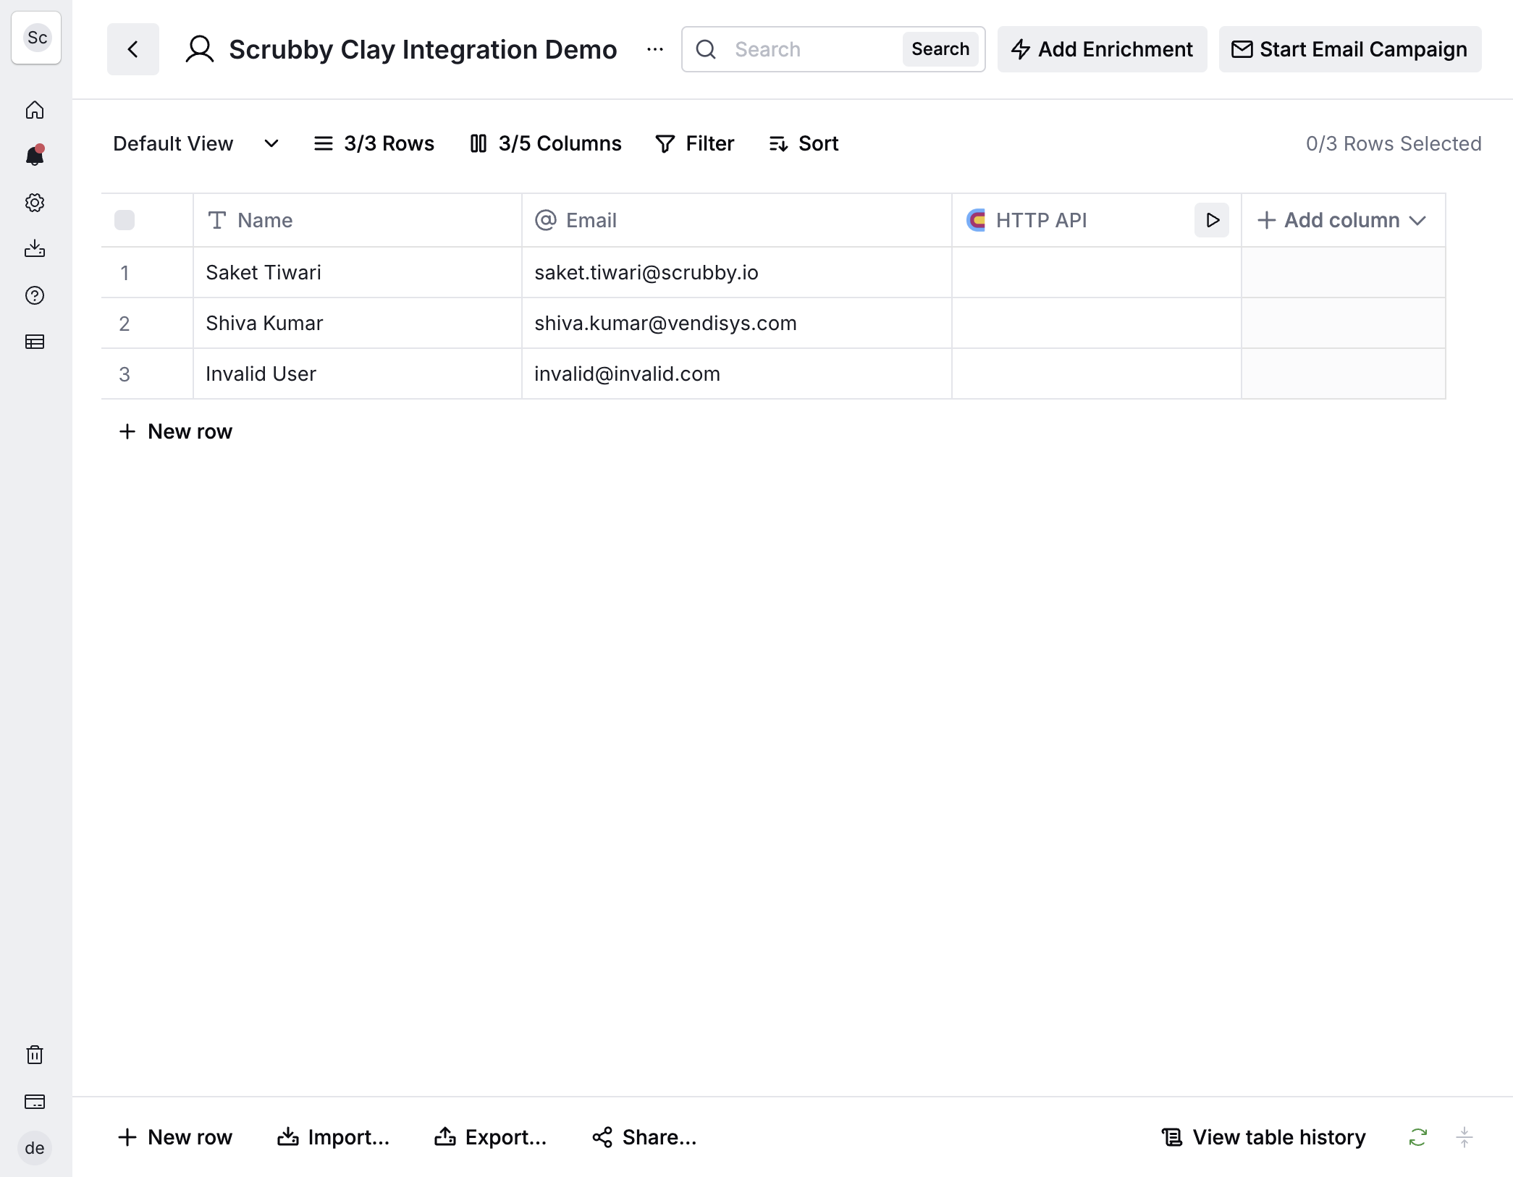Image resolution: width=1513 pixels, height=1177 pixels.
Task: Open View table history
Action: [1264, 1137]
